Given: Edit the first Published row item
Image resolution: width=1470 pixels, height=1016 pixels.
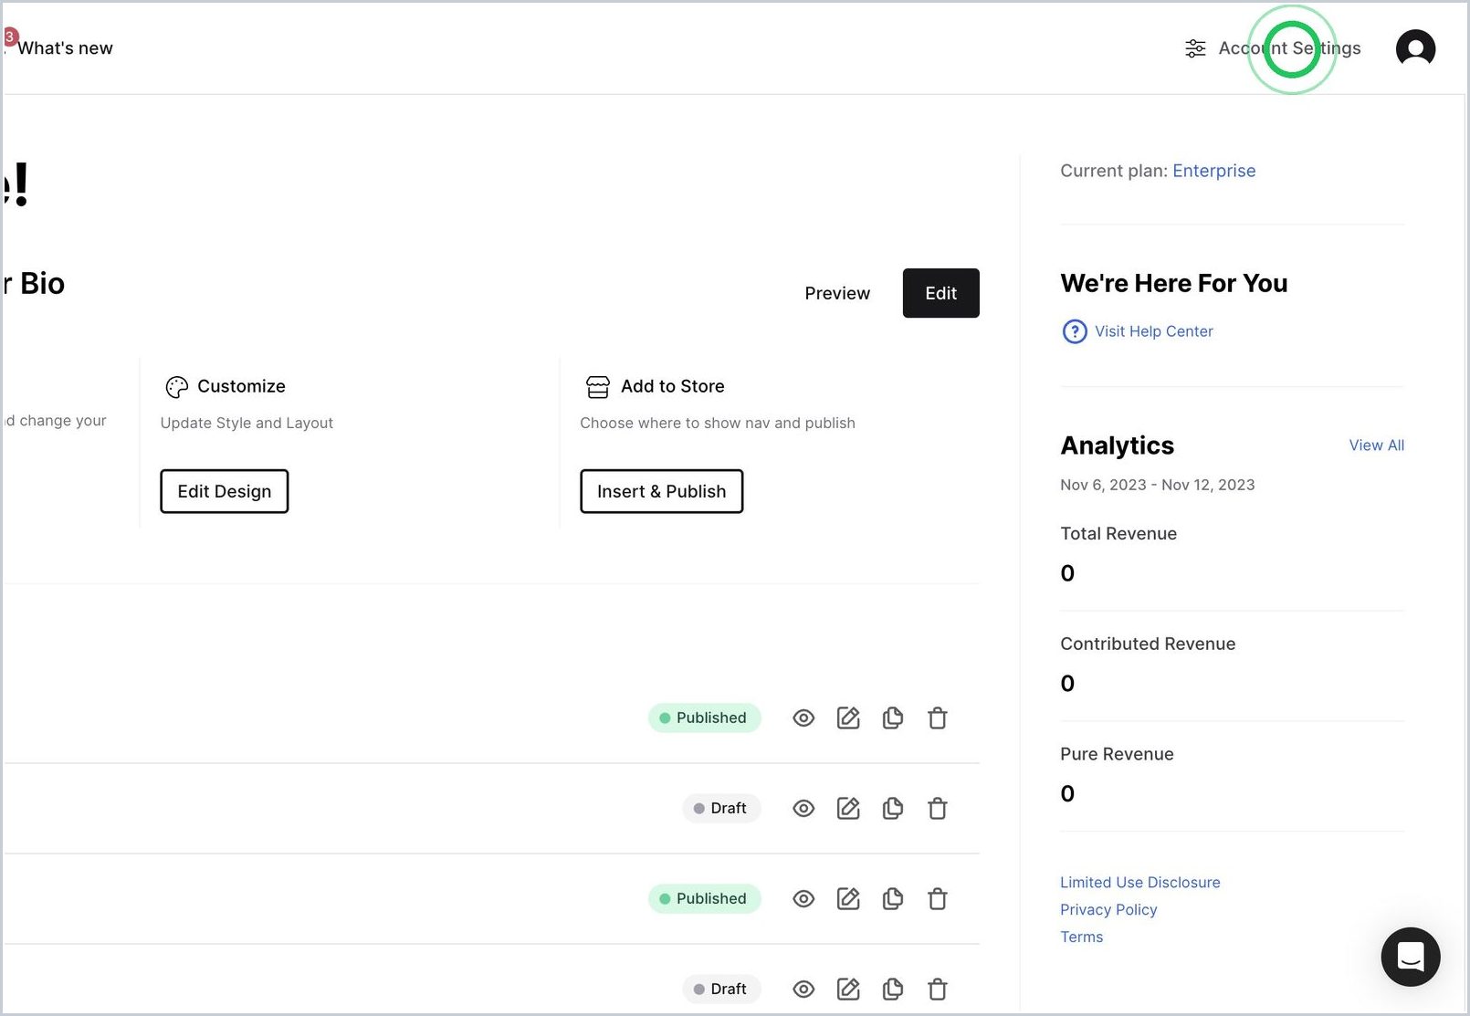Looking at the screenshot, I should tap(848, 718).
